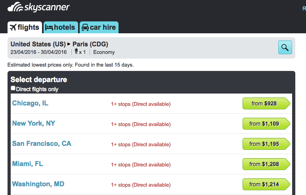Image resolution: width=306 pixels, height=195 pixels.
Task: Open Washington, MD departure link
Action: tap(38, 184)
